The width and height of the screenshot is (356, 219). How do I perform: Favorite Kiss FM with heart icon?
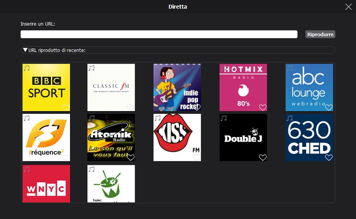197,157
